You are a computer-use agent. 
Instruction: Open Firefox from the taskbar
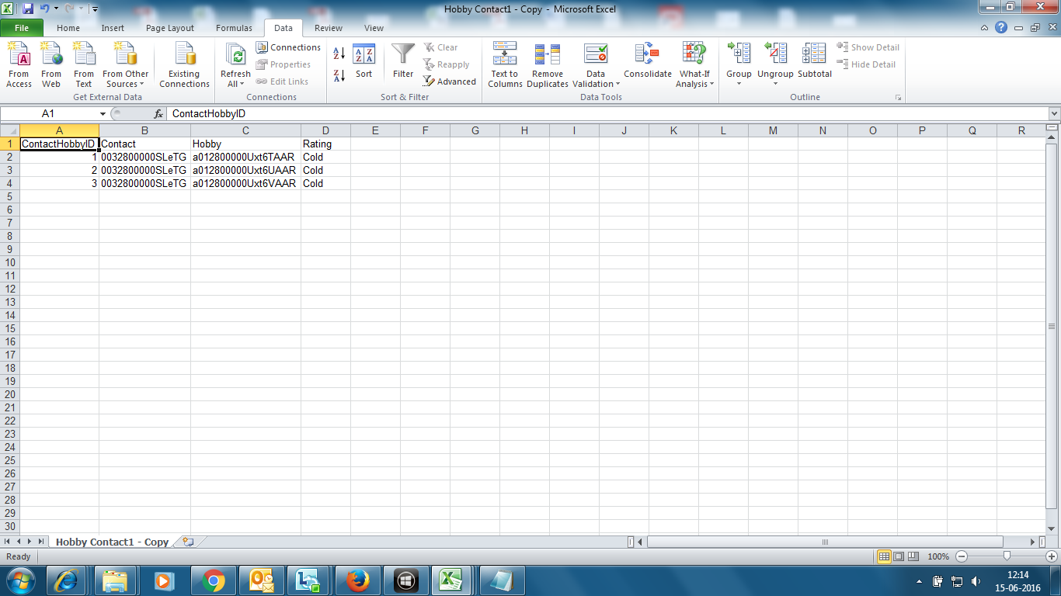pyautogui.click(x=357, y=580)
